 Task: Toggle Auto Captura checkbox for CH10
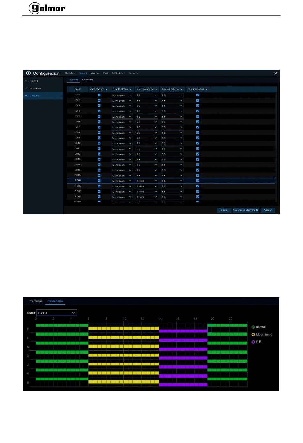99,143
